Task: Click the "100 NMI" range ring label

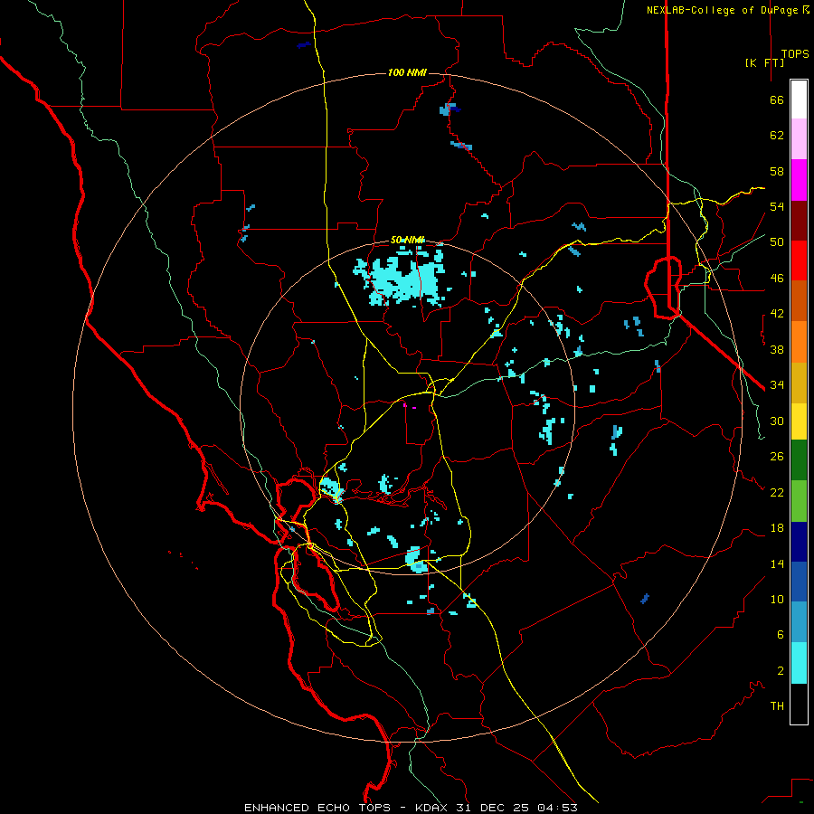Action: tap(407, 72)
